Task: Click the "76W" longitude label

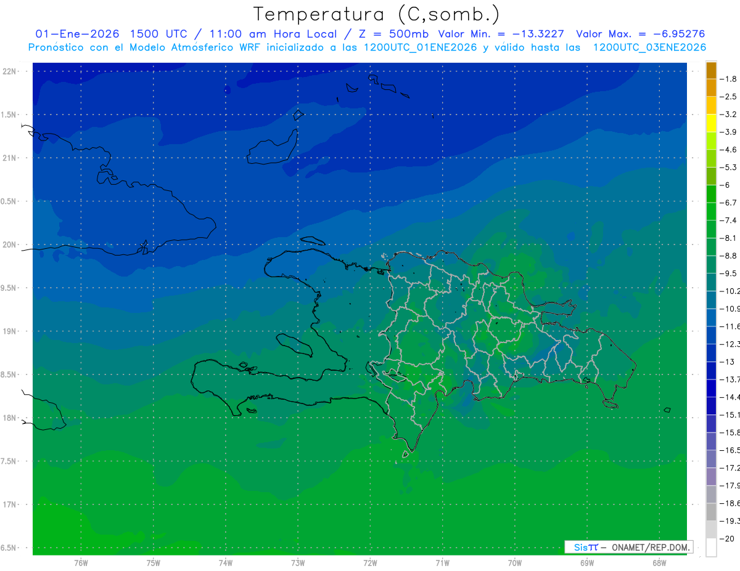Action: (81, 563)
